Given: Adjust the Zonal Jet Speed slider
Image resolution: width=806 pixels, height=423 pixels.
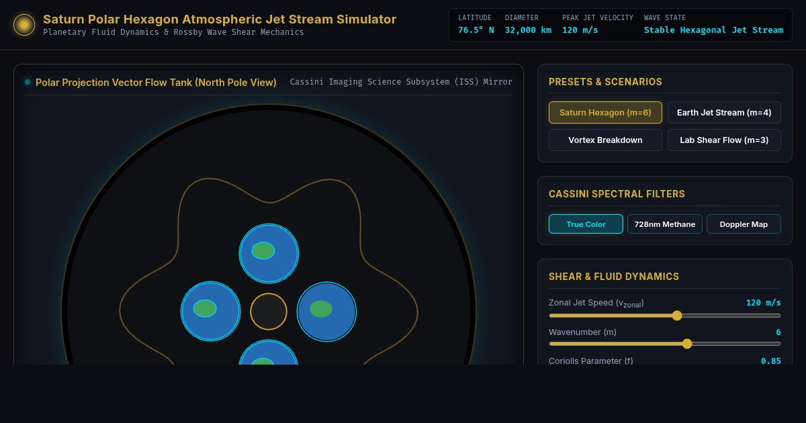Looking at the screenshot, I should click(665, 316).
